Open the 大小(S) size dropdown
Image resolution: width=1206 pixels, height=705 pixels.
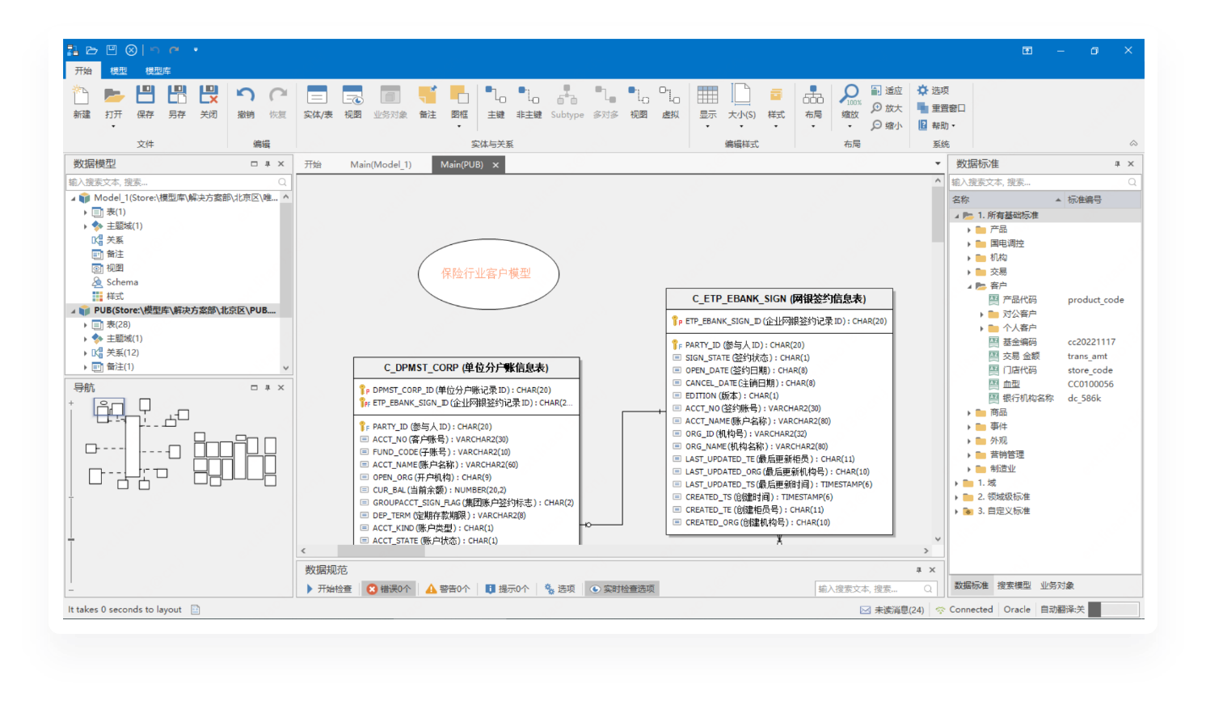pos(741,126)
